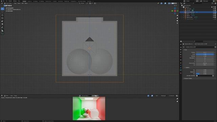Hide Camera in viewport via eye icon
217x122 pixels.
(213, 11)
